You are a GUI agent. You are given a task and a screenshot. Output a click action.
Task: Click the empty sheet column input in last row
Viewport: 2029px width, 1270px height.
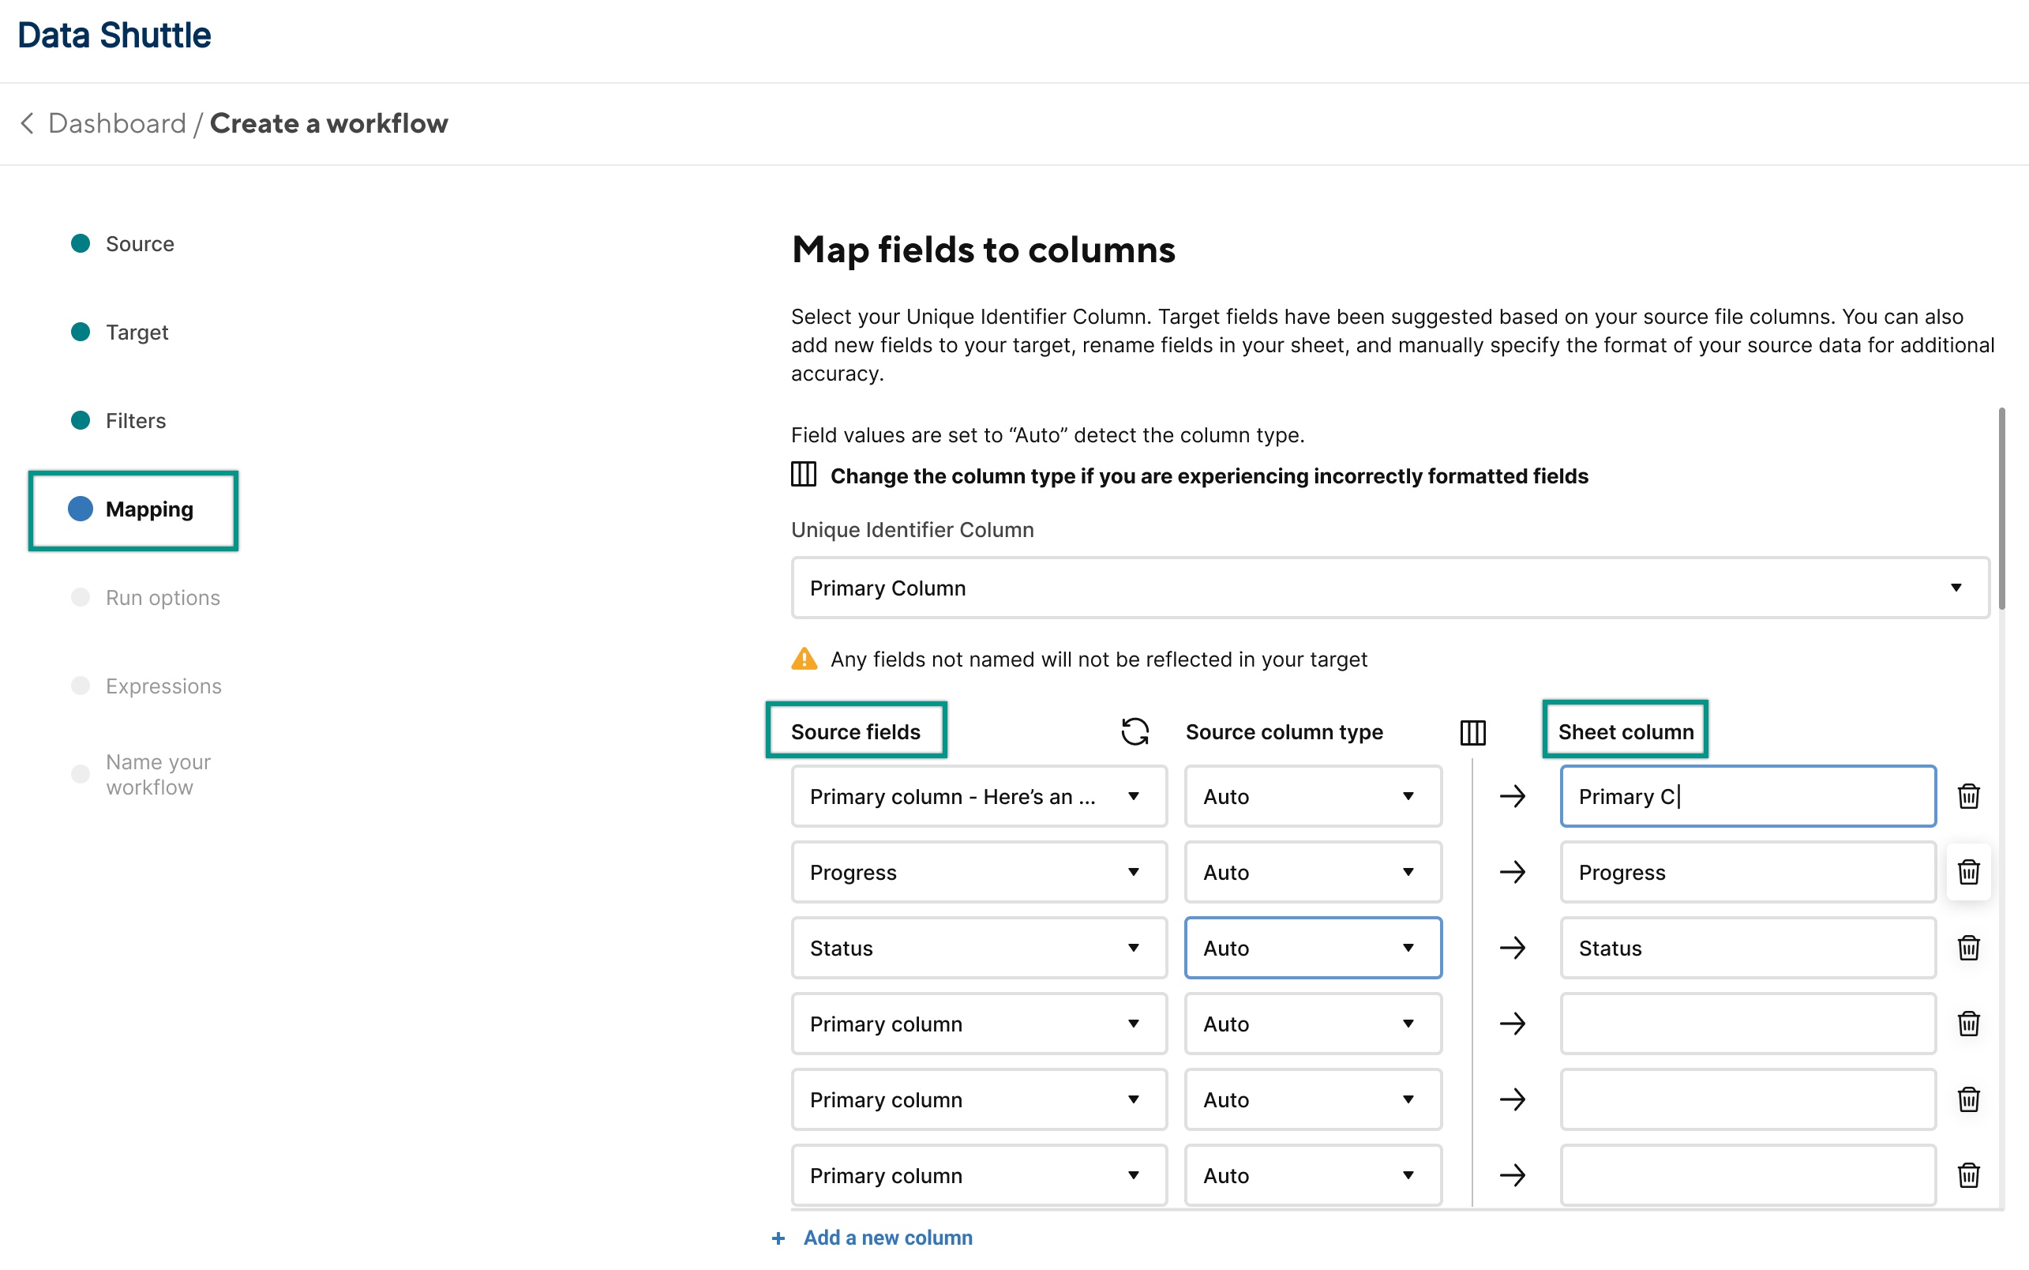pyautogui.click(x=1747, y=1174)
